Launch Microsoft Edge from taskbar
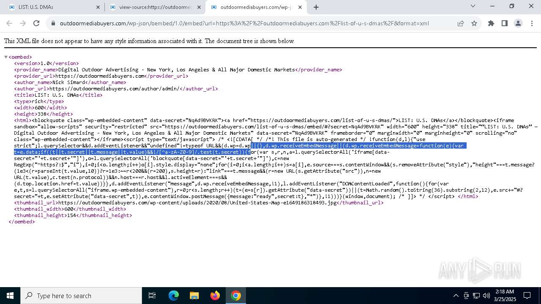Image resolution: width=541 pixels, height=304 pixels. [x=174, y=296]
